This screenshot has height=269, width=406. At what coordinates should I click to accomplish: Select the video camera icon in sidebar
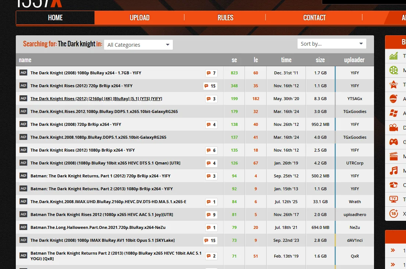[393, 127]
